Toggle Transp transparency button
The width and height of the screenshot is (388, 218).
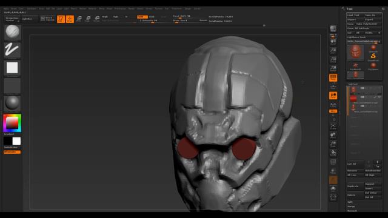333,171
